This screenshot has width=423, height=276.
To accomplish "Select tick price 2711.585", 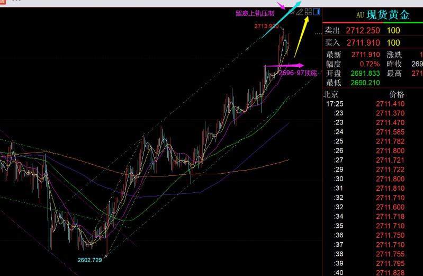I will pos(390,132).
